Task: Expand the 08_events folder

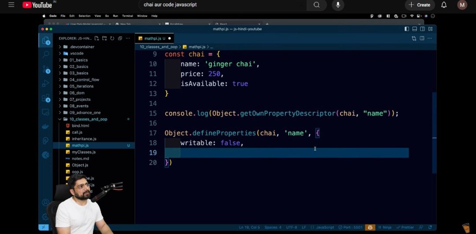Action: coord(93,106)
